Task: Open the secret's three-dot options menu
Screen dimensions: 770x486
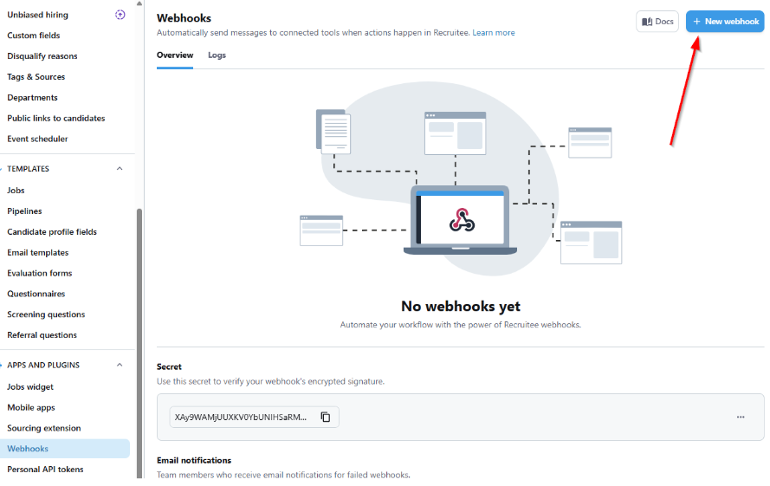Action: point(741,418)
